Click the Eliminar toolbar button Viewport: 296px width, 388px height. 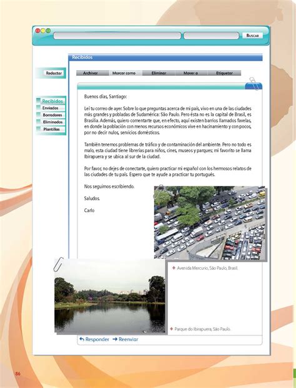pyautogui.click(x=159, y=73)
